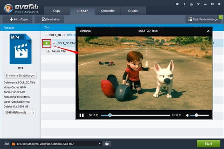
Task: Click the green preview play button
Action: [x=47, y=43]
